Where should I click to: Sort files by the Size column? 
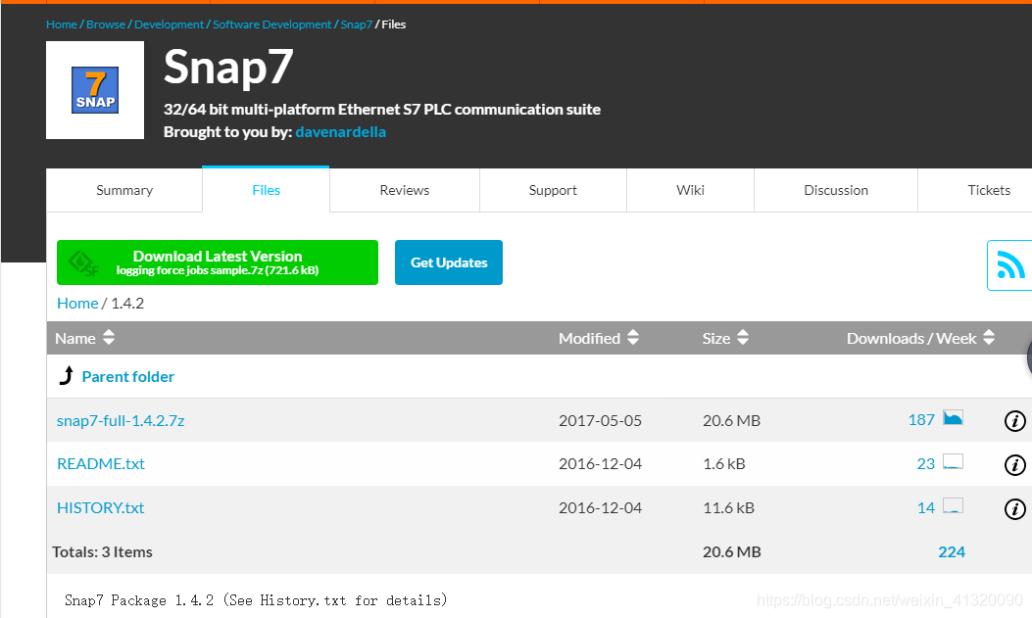coord(743,337)
